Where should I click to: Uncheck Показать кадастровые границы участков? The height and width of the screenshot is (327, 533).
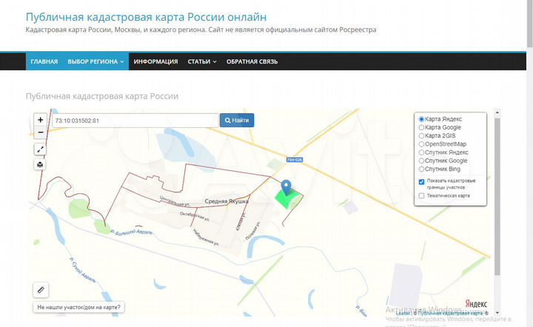pos(421,182)
